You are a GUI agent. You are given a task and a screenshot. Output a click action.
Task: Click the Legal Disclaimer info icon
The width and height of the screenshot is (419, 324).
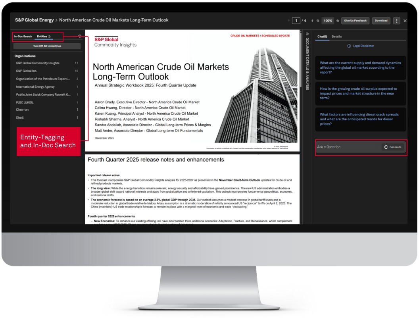pos(349,46)
